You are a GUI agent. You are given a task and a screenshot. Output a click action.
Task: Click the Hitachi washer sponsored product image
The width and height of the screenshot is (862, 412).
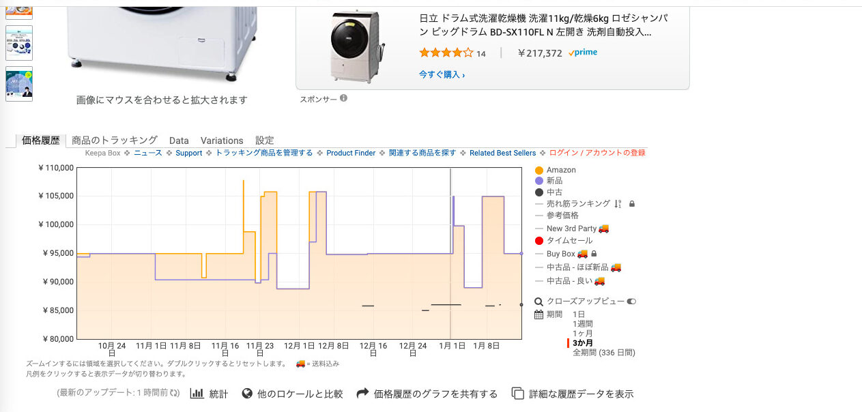(x=358, y=46)
